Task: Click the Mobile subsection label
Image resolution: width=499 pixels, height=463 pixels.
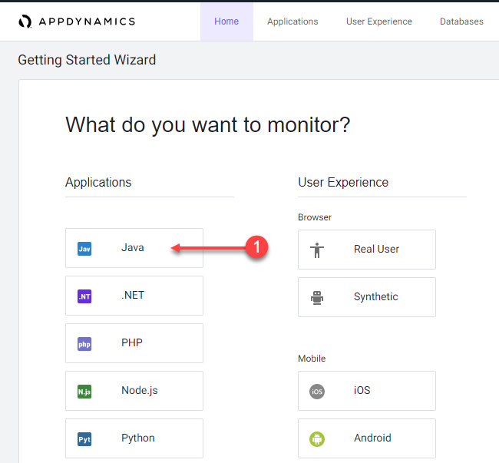Action: [312, 359]
